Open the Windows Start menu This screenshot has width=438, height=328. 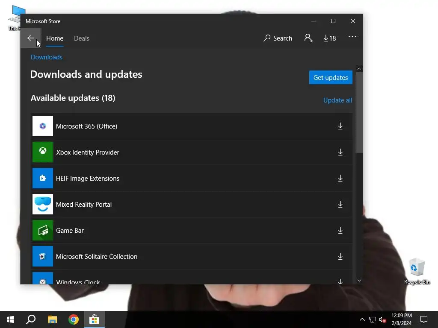(x=10, y=319)
